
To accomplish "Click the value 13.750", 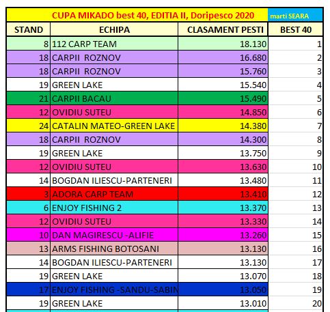I will [223, 153].
